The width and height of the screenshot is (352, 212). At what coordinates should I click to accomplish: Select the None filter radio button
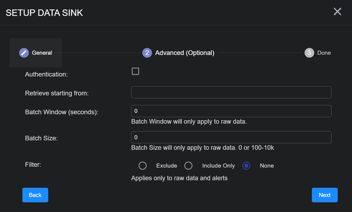(246, 166)
